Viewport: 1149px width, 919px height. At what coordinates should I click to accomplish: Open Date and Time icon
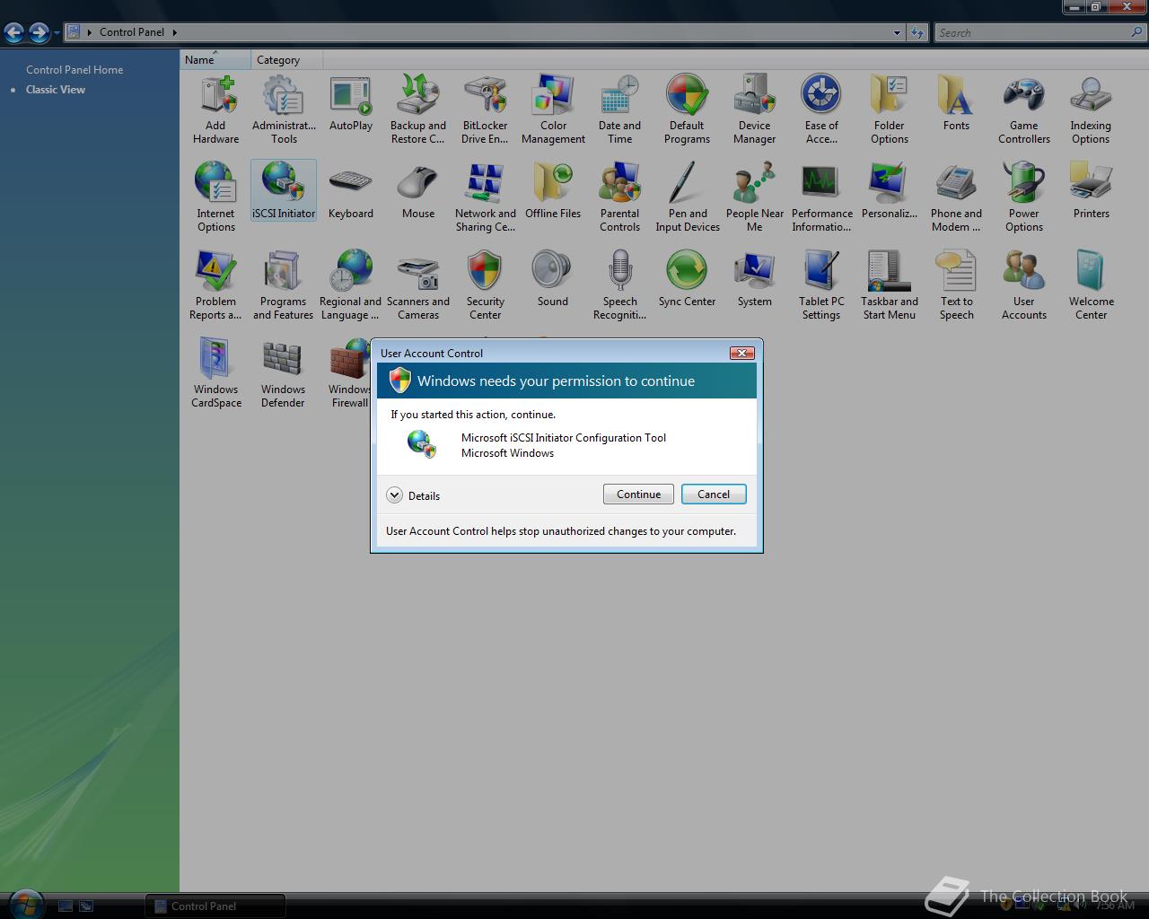pyautogui.click(x=620, y=109)
